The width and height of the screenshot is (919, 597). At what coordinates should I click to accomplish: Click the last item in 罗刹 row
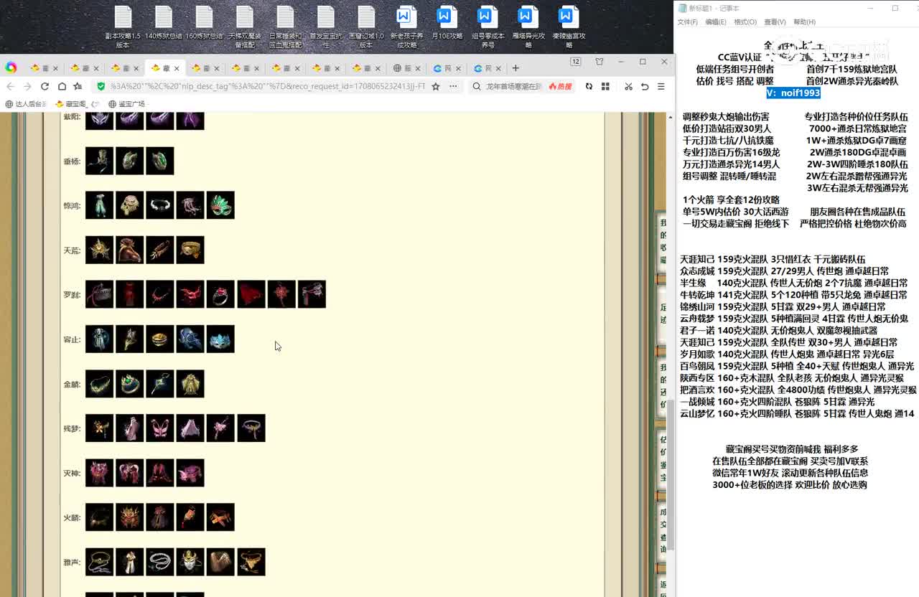coord(312,294)
